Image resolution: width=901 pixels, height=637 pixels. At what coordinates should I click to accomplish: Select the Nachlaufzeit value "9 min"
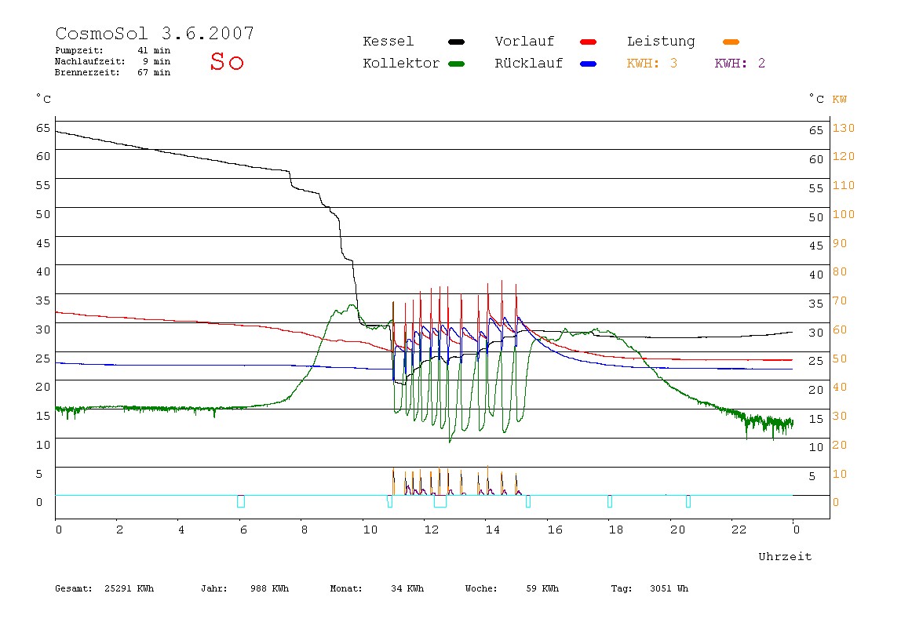(x=156, y=61)
